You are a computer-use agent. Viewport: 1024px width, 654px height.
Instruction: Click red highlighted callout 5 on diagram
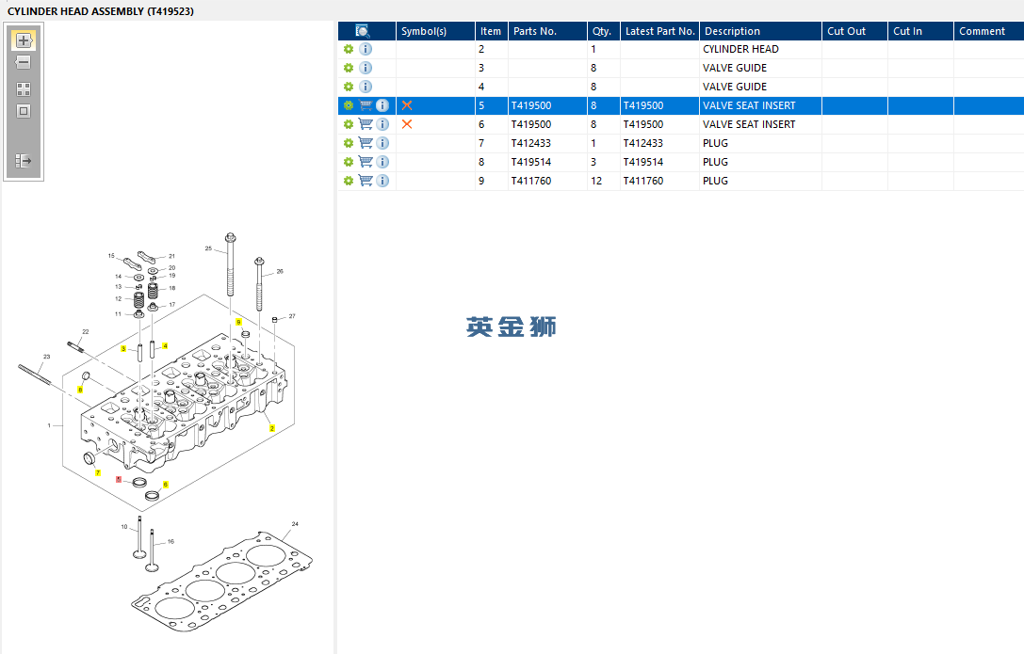(118, 479)
